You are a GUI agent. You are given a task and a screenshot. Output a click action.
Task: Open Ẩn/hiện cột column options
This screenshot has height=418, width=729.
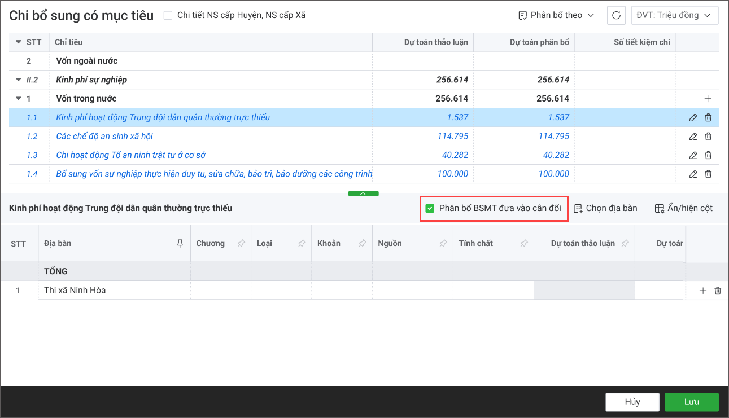coord(683,208)
